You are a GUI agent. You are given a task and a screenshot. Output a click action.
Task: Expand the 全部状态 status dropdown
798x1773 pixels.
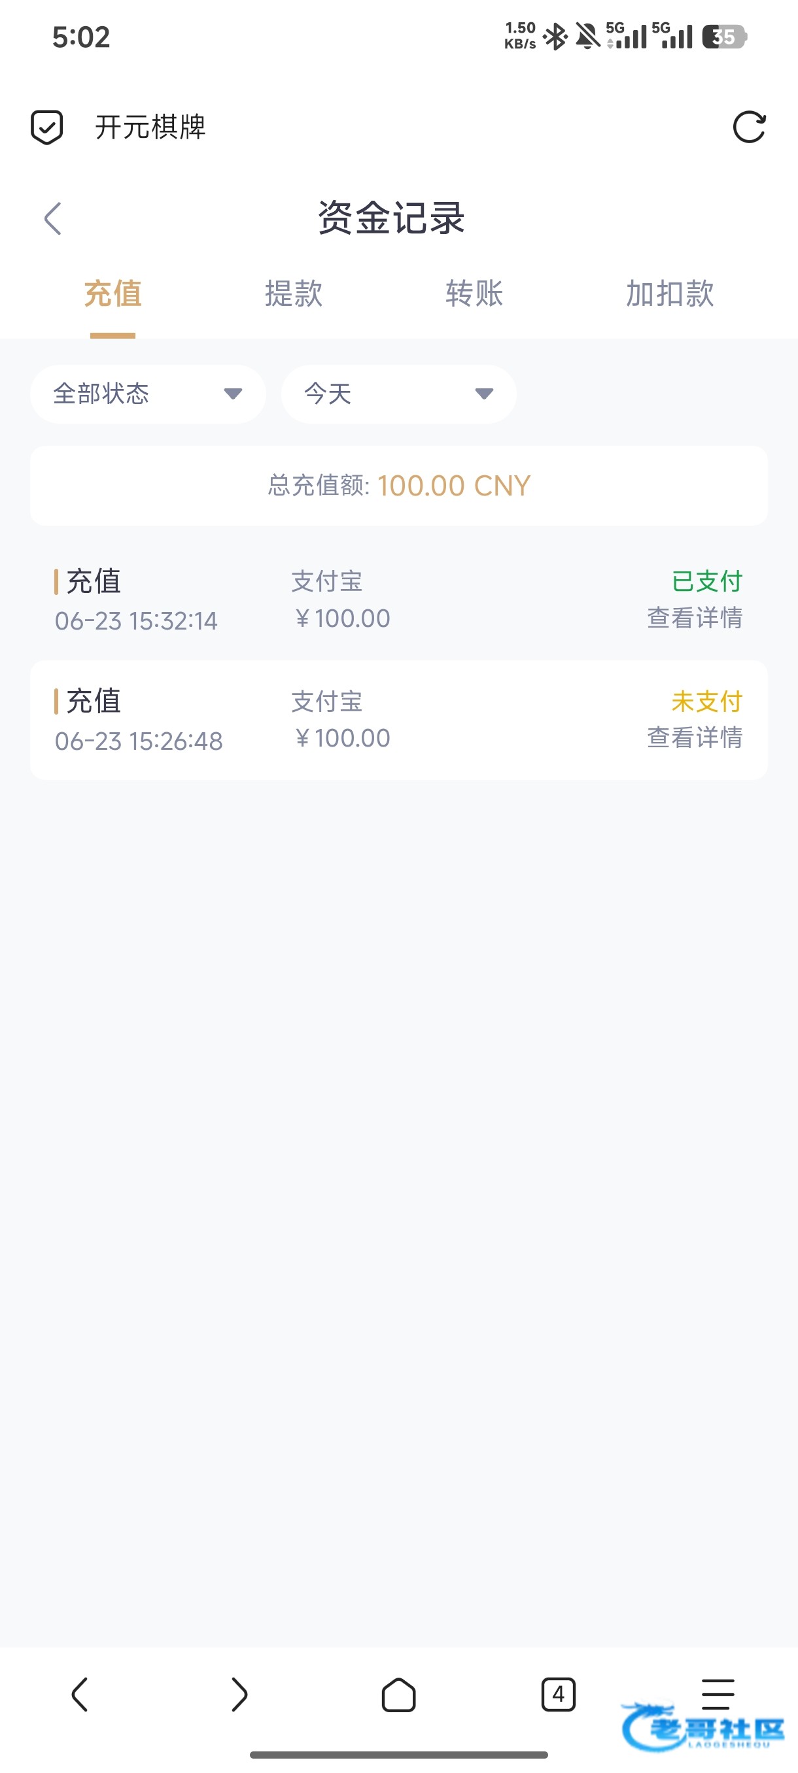click(148, 394)
